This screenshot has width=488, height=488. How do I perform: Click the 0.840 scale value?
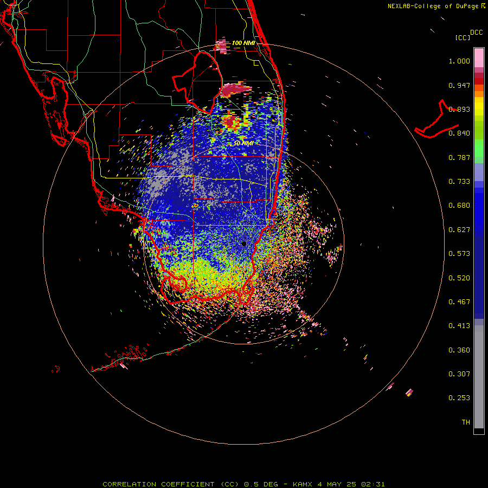tap(459, 133)
